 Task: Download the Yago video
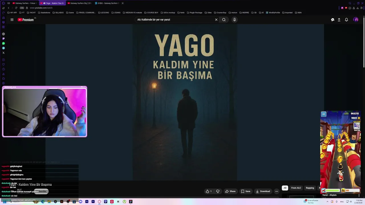pos(263,191)
